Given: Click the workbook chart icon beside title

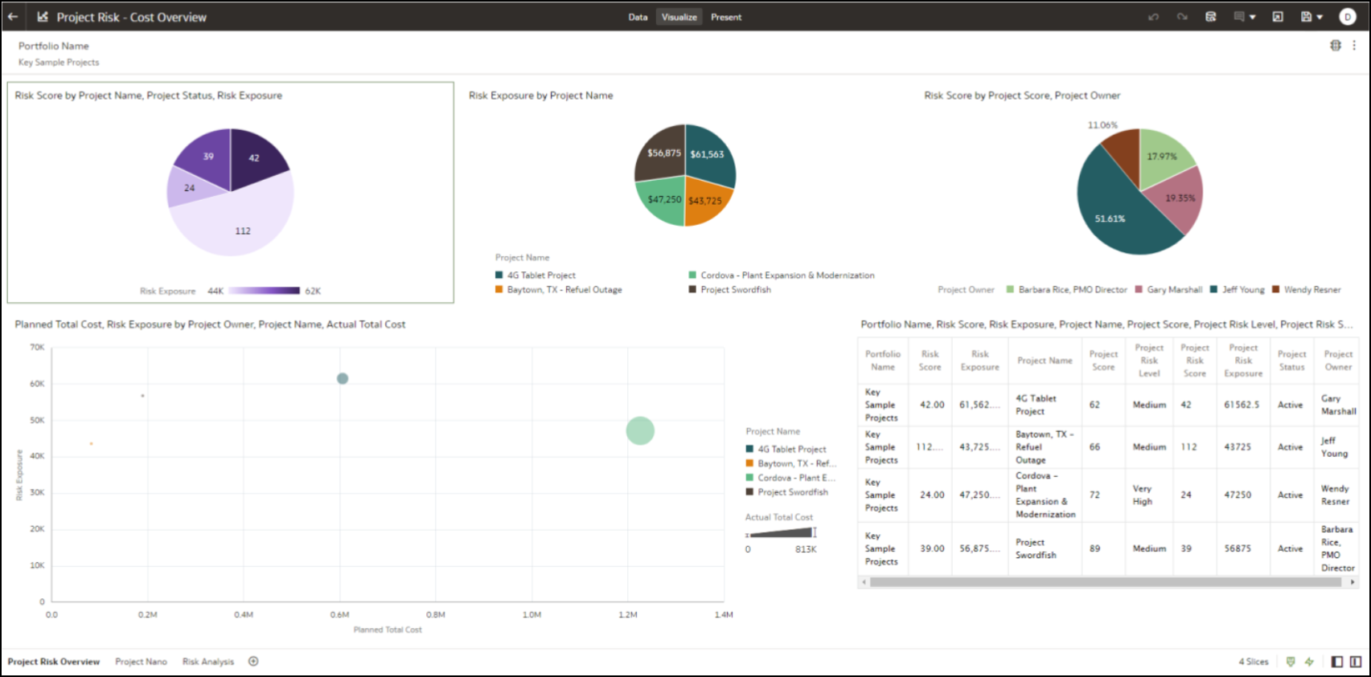Looking at the screenshot, I should pyautogui.click(x=43, y=17).
